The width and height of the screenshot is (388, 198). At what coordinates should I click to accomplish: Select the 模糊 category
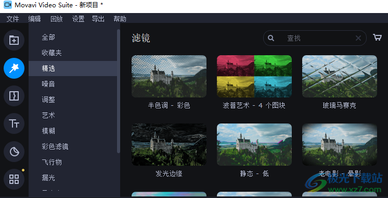click(73, 131)
